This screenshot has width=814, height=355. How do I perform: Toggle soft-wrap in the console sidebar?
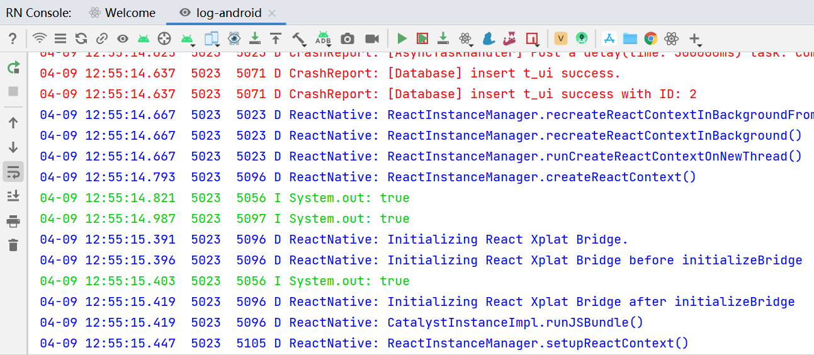[13, 171]
